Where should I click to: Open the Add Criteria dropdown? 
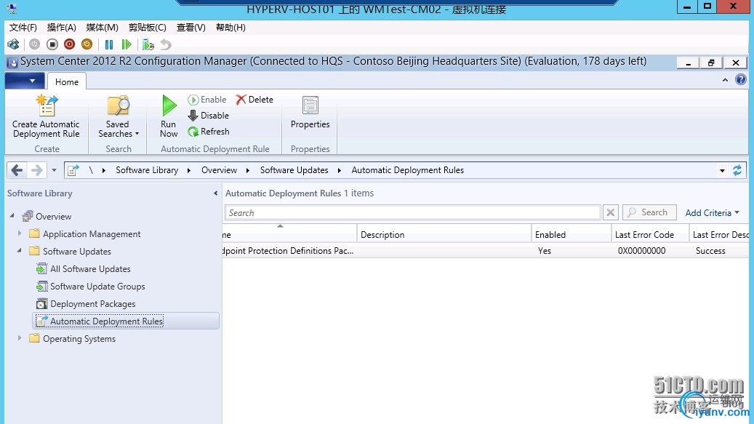coord(712,212)
